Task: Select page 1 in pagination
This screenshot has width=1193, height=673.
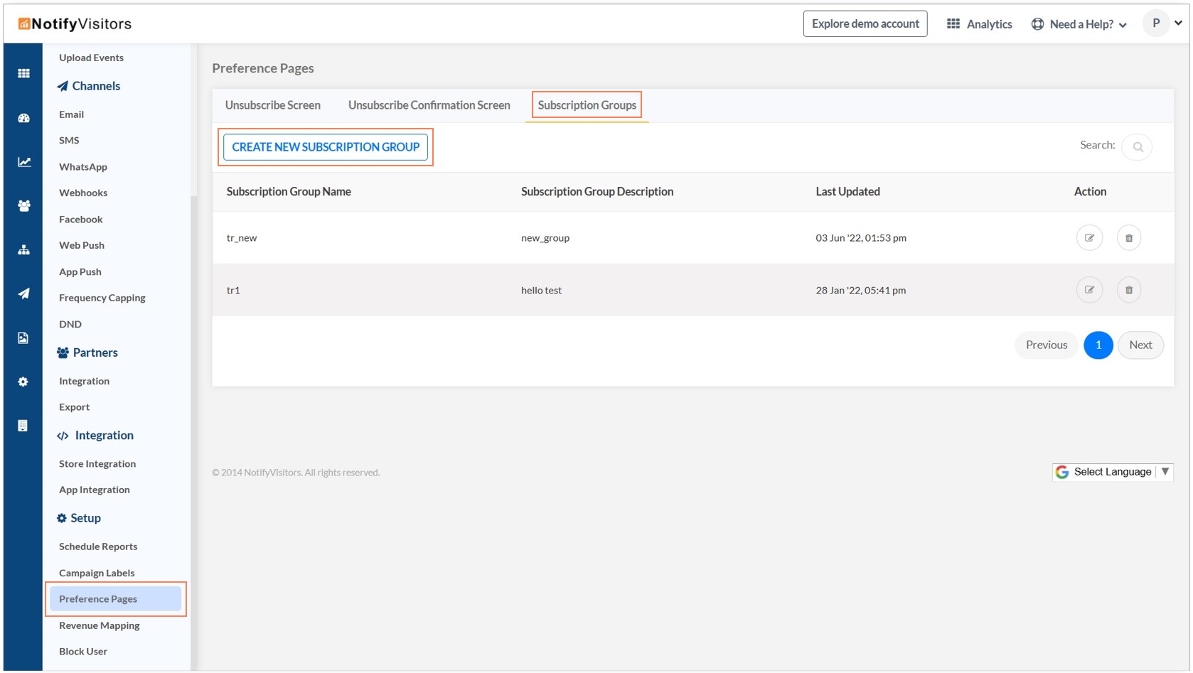Action: click(1098, 345)
